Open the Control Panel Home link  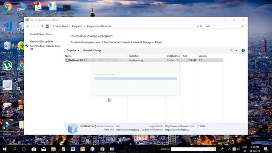tap(41, 34)
